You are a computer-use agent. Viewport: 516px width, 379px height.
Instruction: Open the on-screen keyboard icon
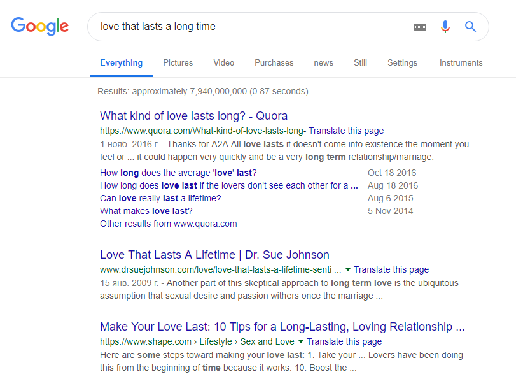pyautogui.click(x=420, y=27)
